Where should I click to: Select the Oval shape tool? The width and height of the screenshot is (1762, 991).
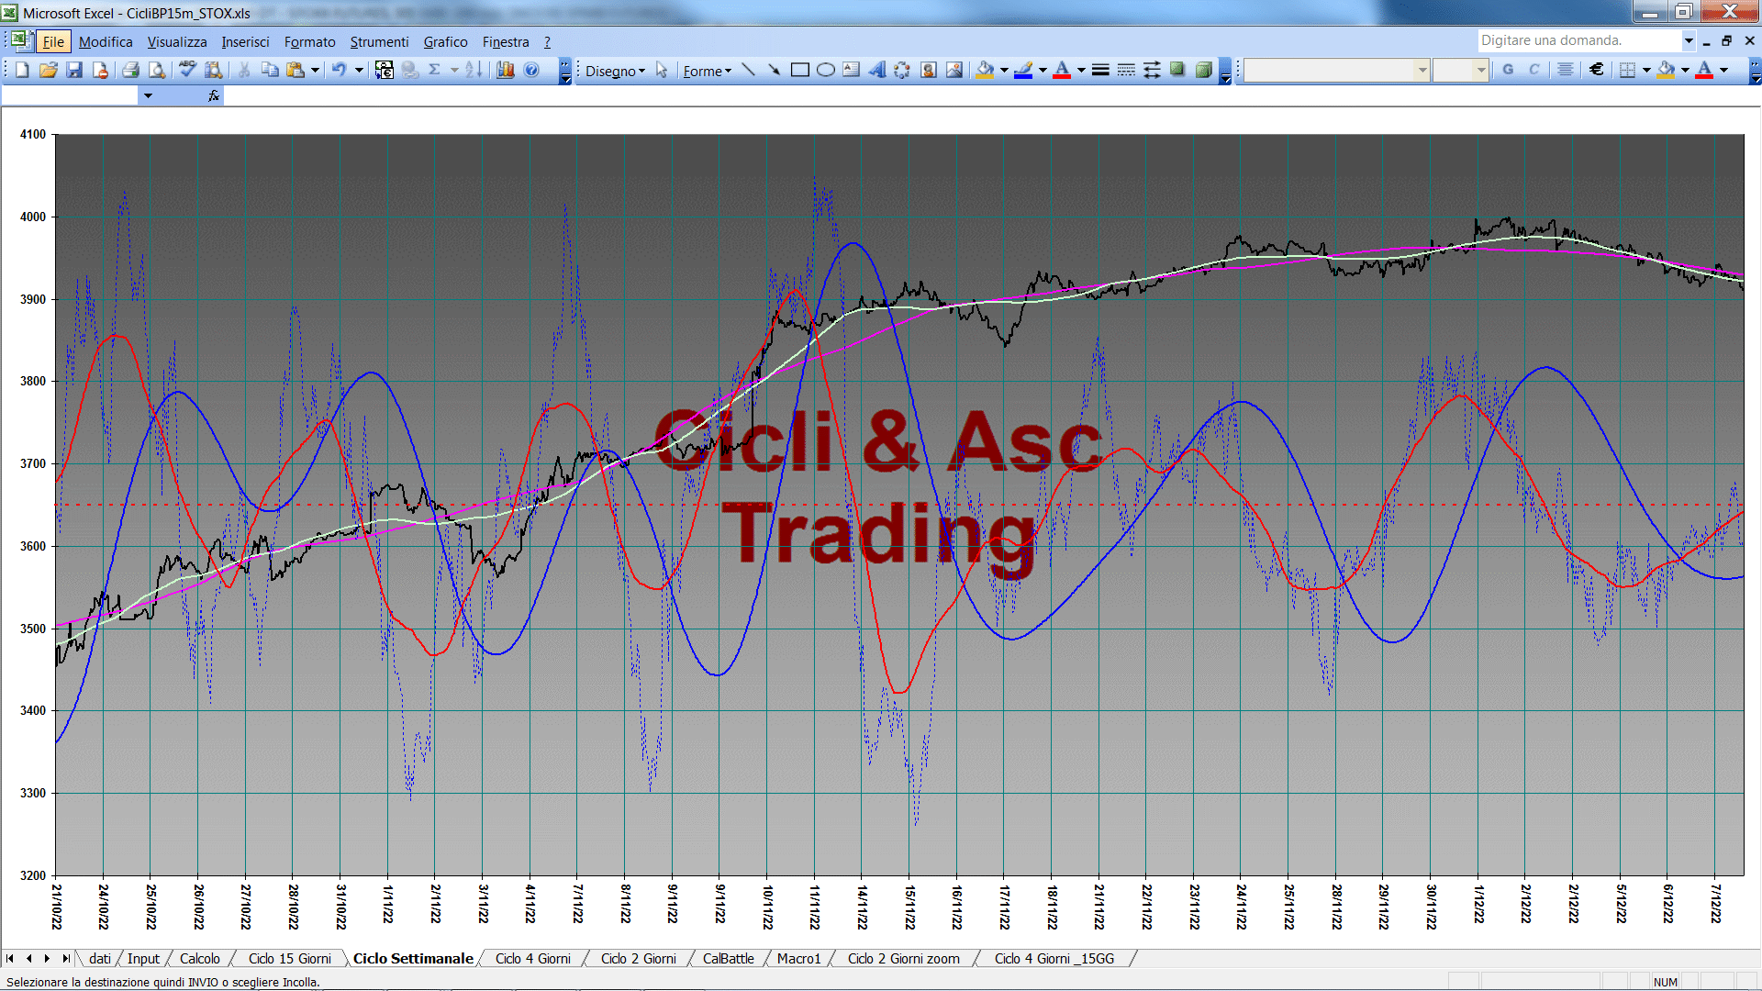click(x=826, y=70)
